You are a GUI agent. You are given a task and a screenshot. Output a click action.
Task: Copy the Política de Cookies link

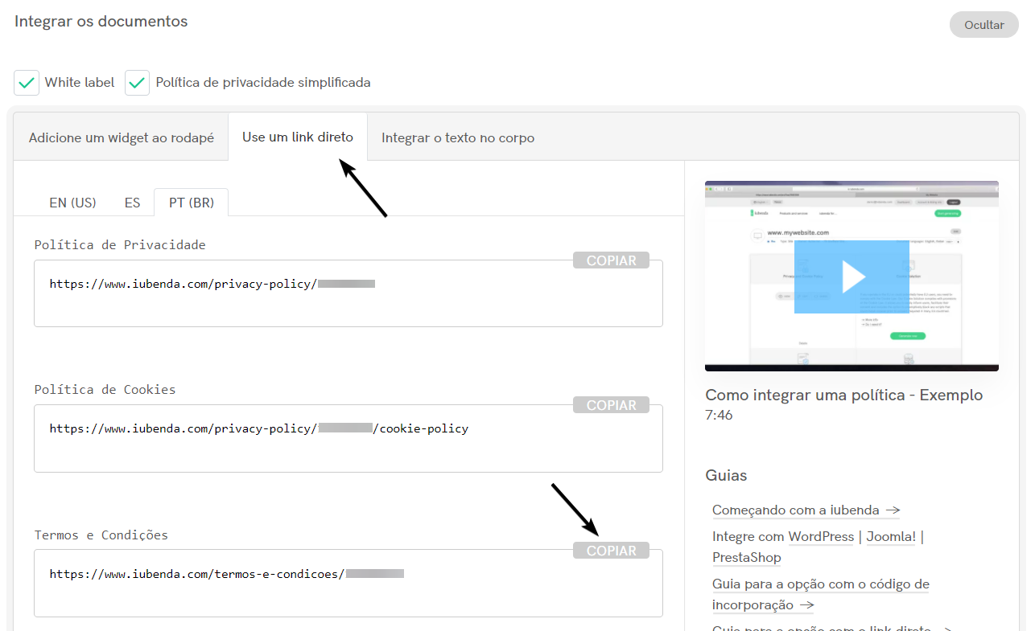click(x=611, y=405)
